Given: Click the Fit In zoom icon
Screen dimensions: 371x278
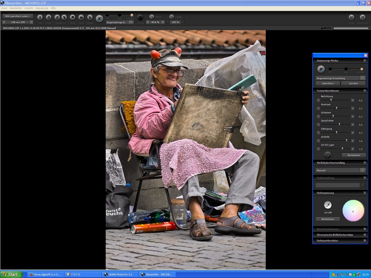Looking at the screenshot, I should click(x=152, y=17).
